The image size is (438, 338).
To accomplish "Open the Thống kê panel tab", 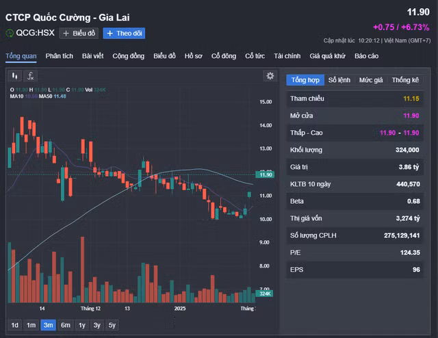I will (x=405, y=80).
